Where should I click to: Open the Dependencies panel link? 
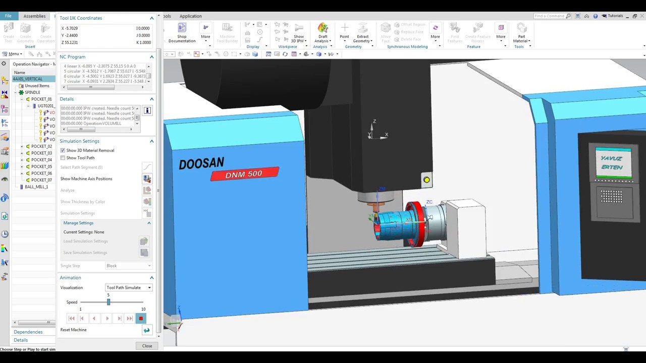point(28,332)
